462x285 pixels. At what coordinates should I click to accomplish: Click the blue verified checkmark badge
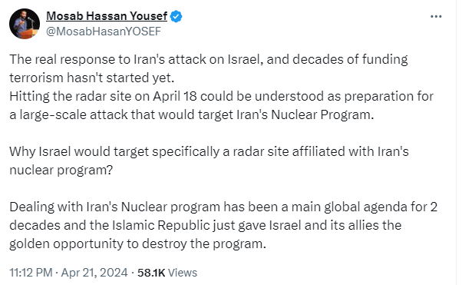pos(177,16)
